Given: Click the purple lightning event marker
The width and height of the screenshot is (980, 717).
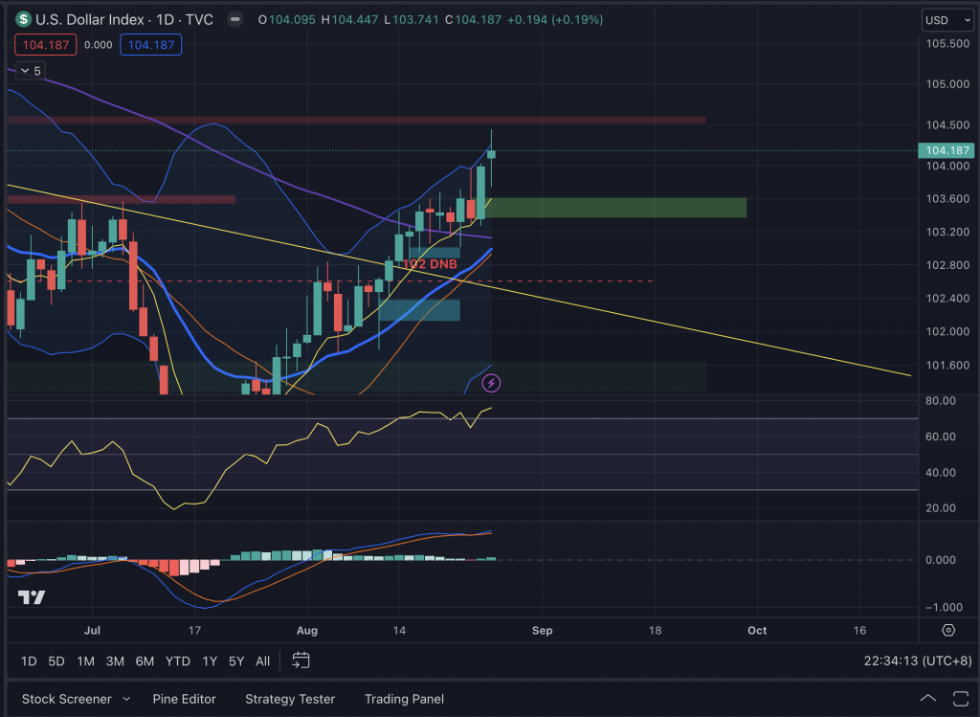Looking at the screenshot, I should [491, 383].
